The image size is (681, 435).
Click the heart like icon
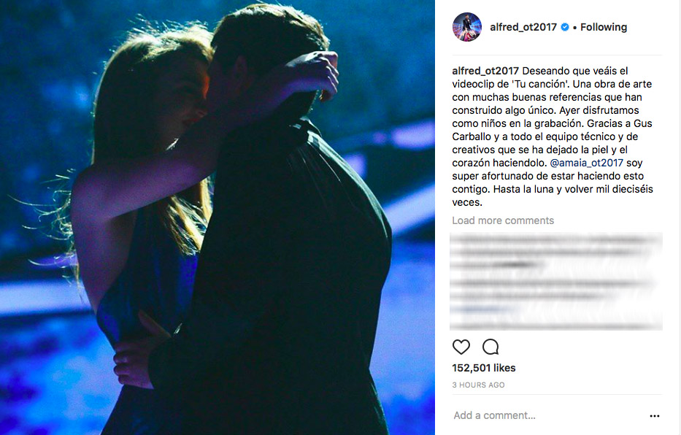click(461, 347)
